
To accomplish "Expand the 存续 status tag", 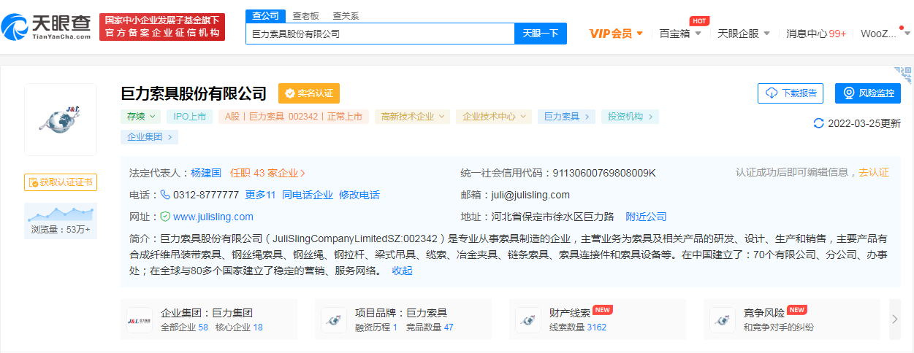I will tap(141, 116).
